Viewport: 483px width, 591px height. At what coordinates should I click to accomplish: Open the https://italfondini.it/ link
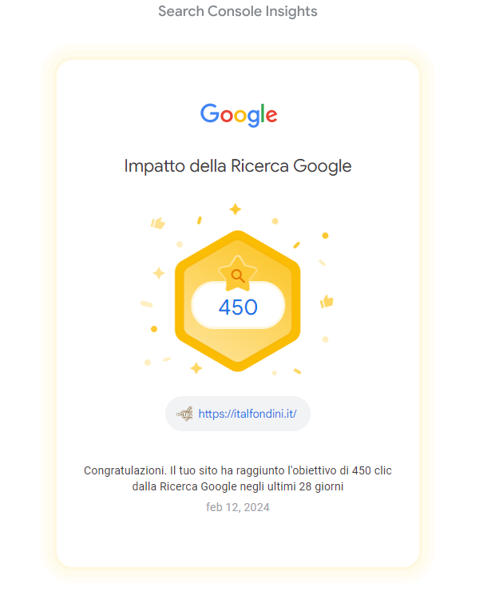coord(247,414)
